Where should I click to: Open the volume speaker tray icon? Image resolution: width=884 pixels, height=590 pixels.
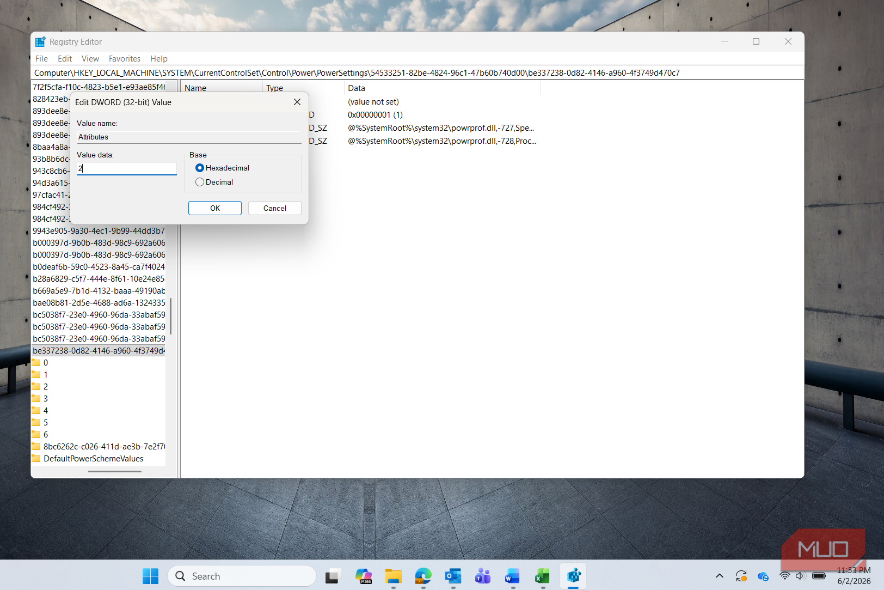[x=800, y=576]
